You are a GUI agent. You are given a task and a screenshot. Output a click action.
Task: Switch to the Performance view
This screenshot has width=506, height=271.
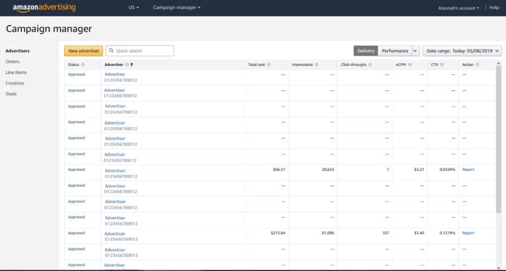(395, 51)
